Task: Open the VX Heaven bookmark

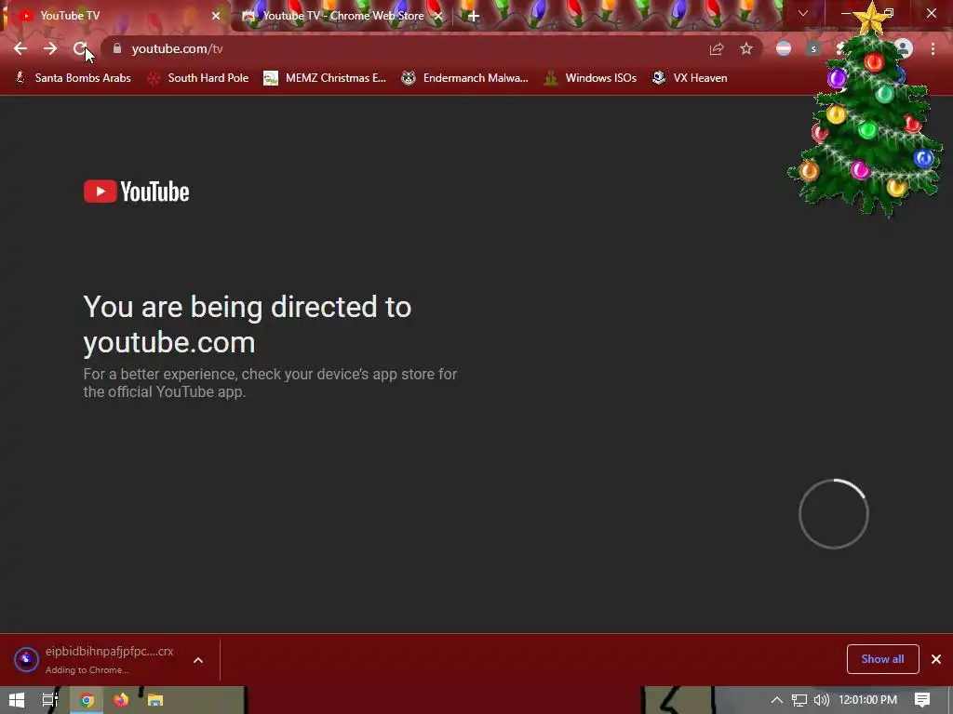Action: pos(690,78)
